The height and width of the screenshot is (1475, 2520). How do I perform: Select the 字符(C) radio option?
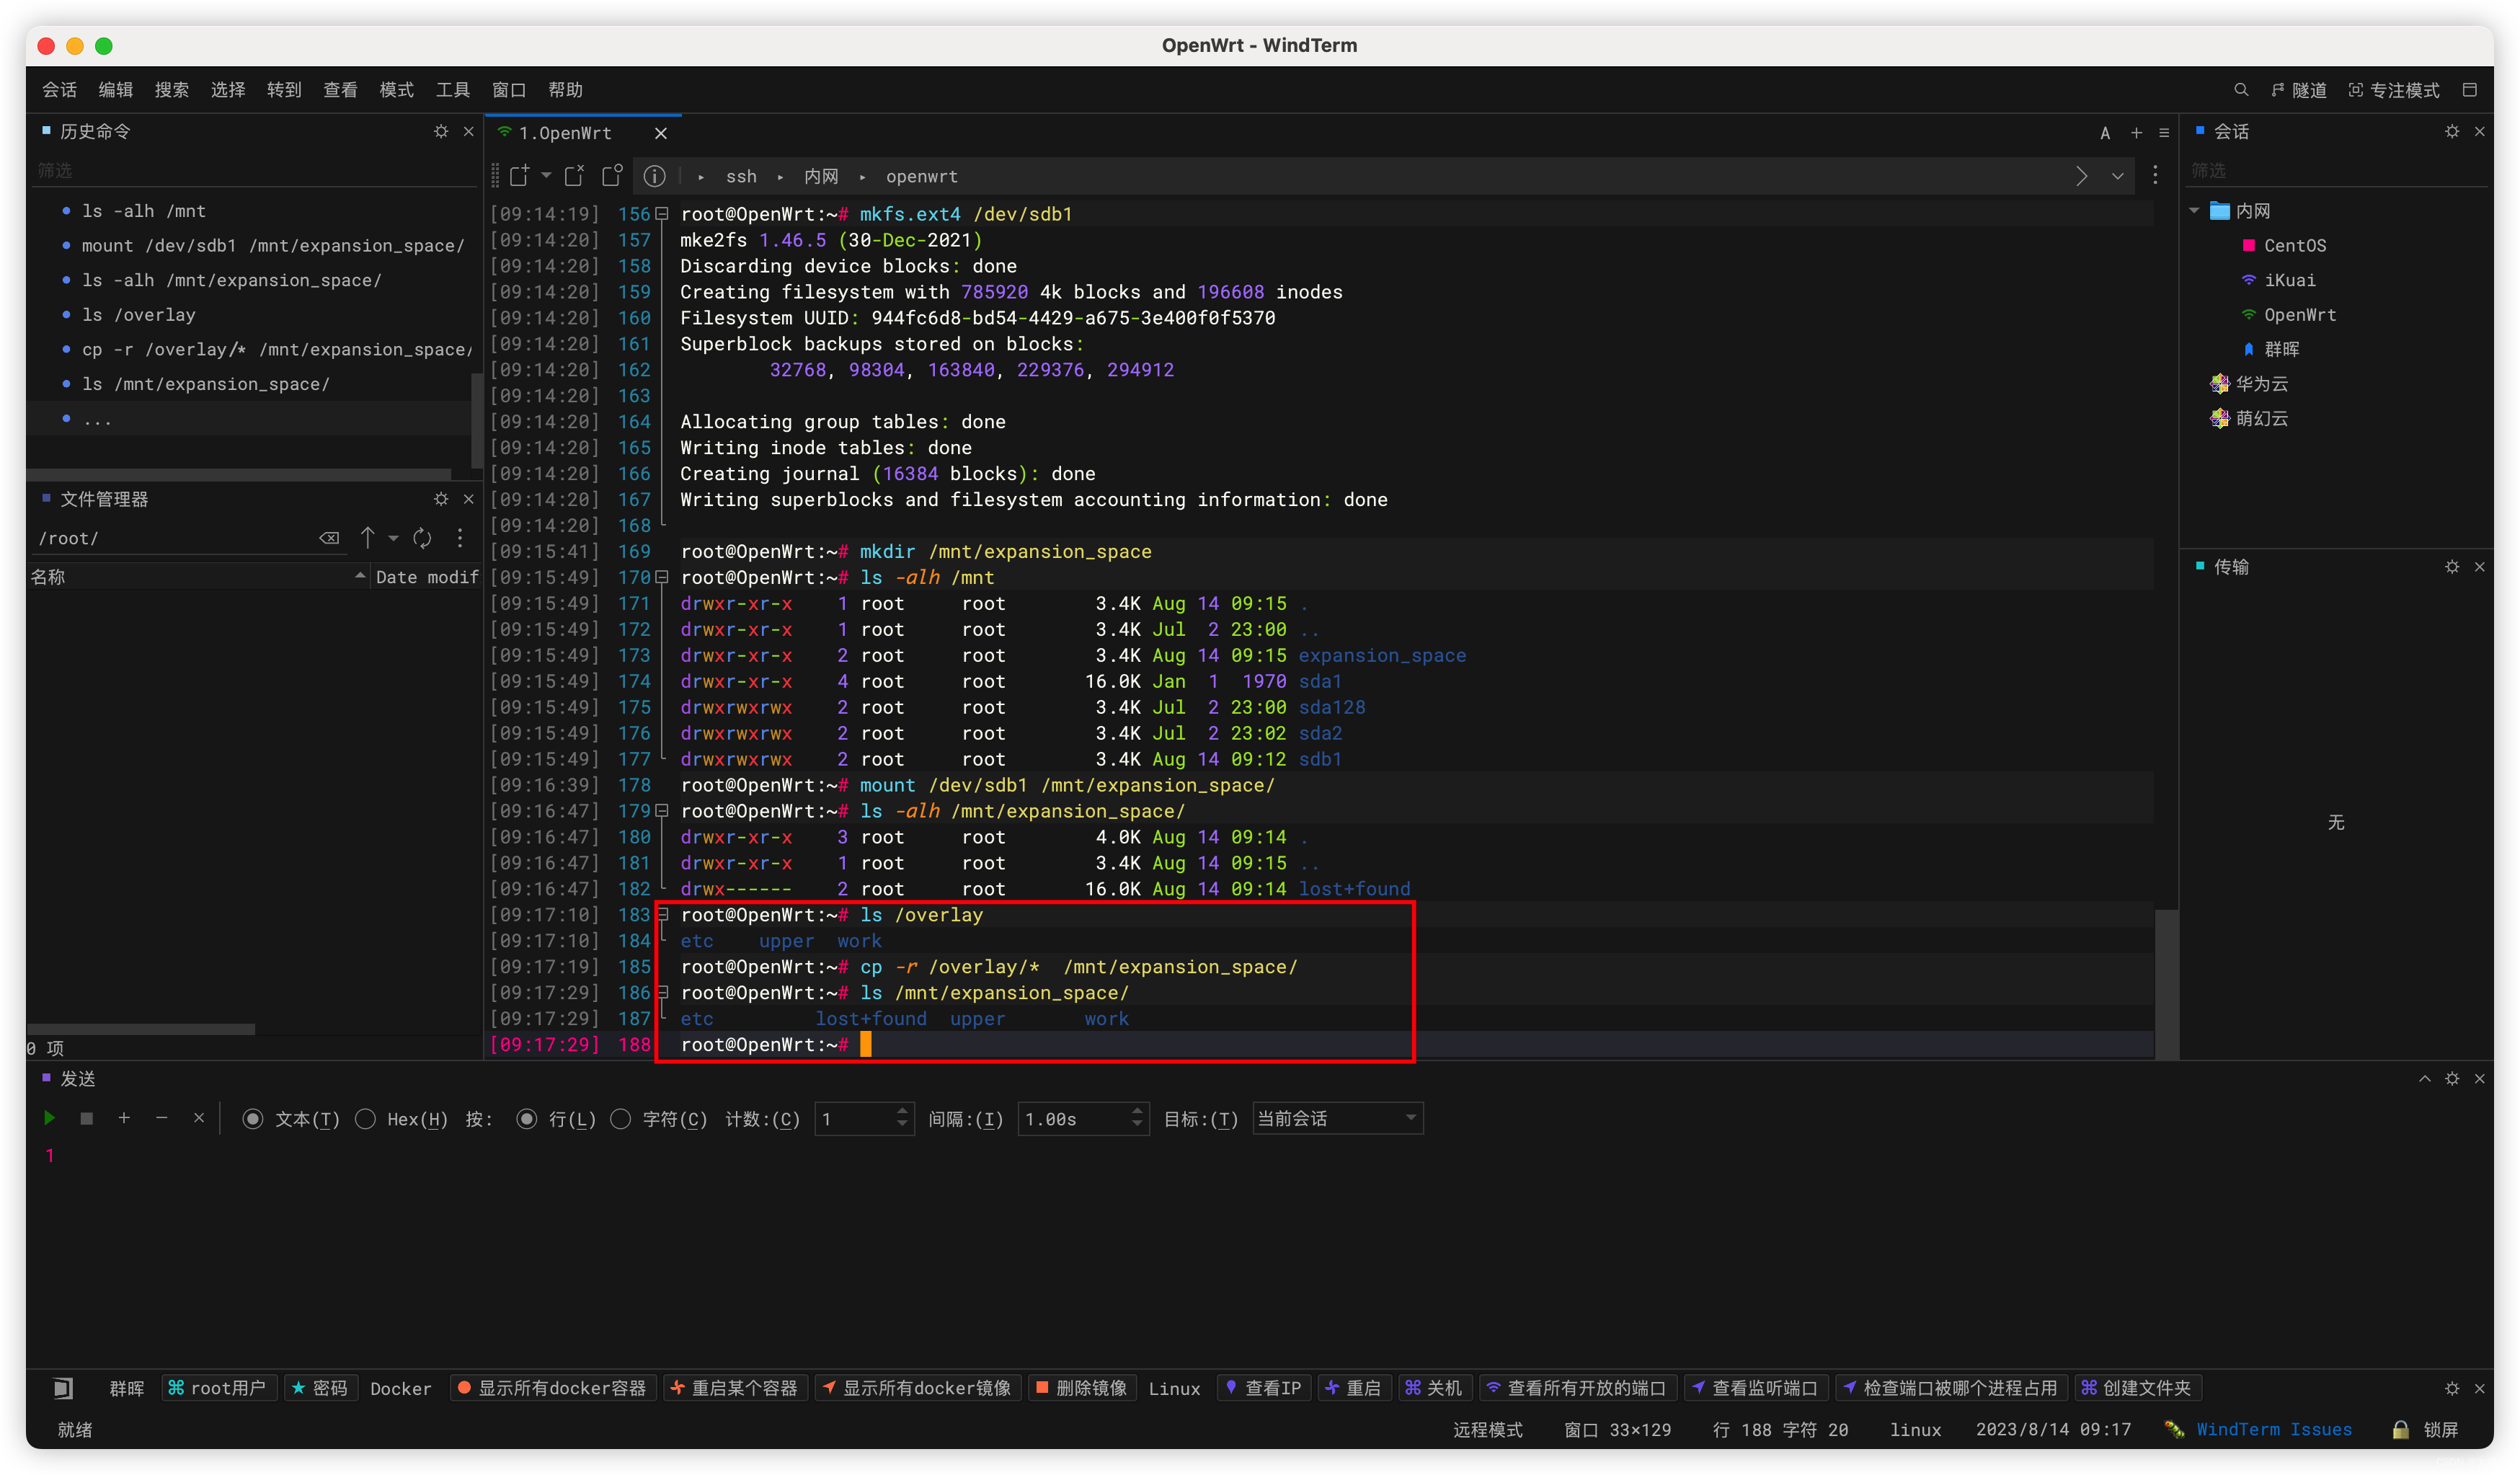point(621,1119)
